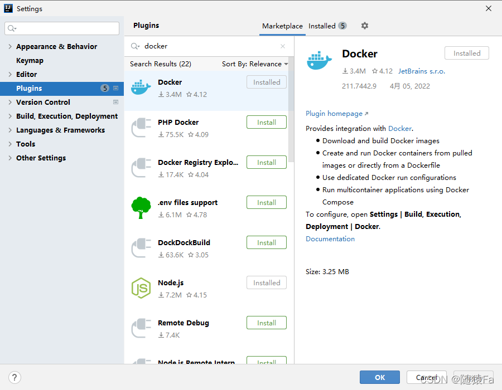Click the plugin list scrollbar
Screen dimensions: 502x390
point(291,110)
